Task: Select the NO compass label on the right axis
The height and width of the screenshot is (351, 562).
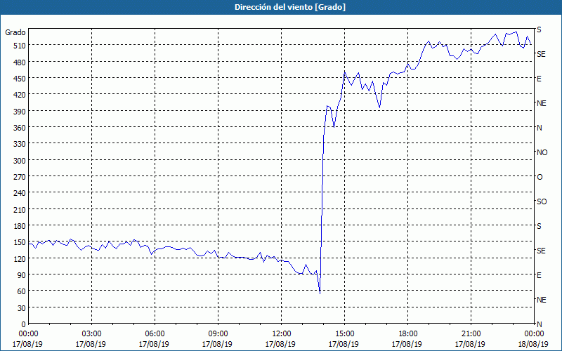Action: [542, 152]
